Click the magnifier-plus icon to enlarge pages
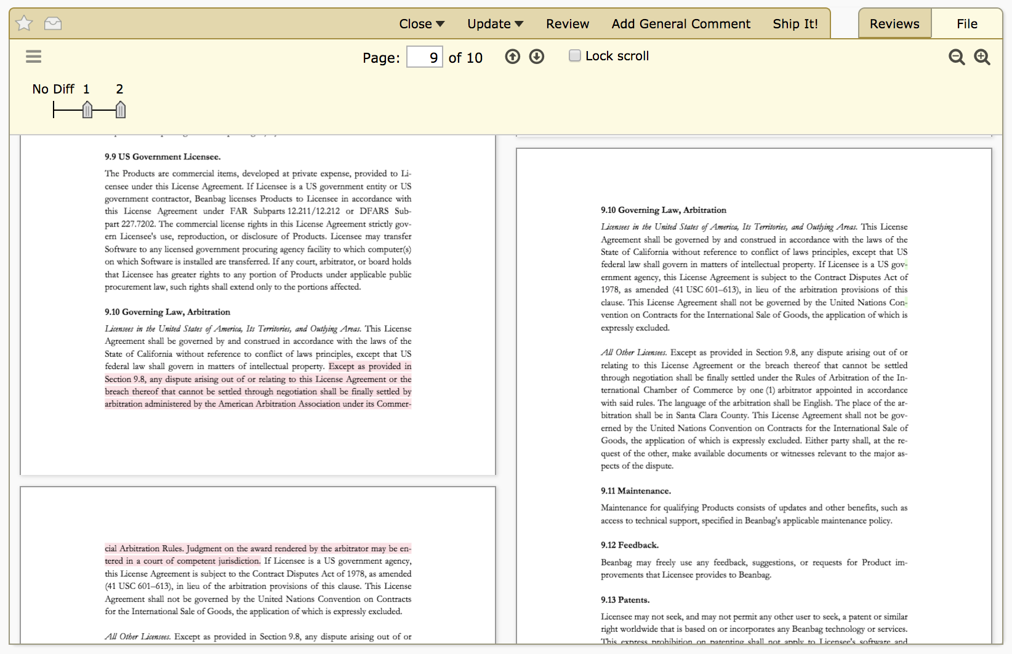 tap(982, 56)
